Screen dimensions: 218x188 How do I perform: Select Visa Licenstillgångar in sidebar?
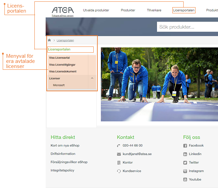[x=62, y=65]
